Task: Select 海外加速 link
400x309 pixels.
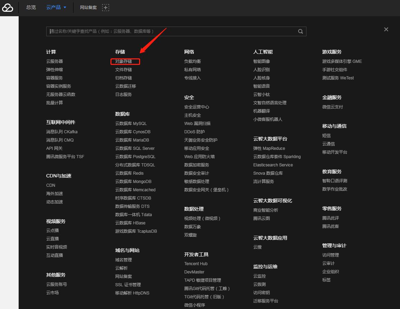Action: click(54, 194)
